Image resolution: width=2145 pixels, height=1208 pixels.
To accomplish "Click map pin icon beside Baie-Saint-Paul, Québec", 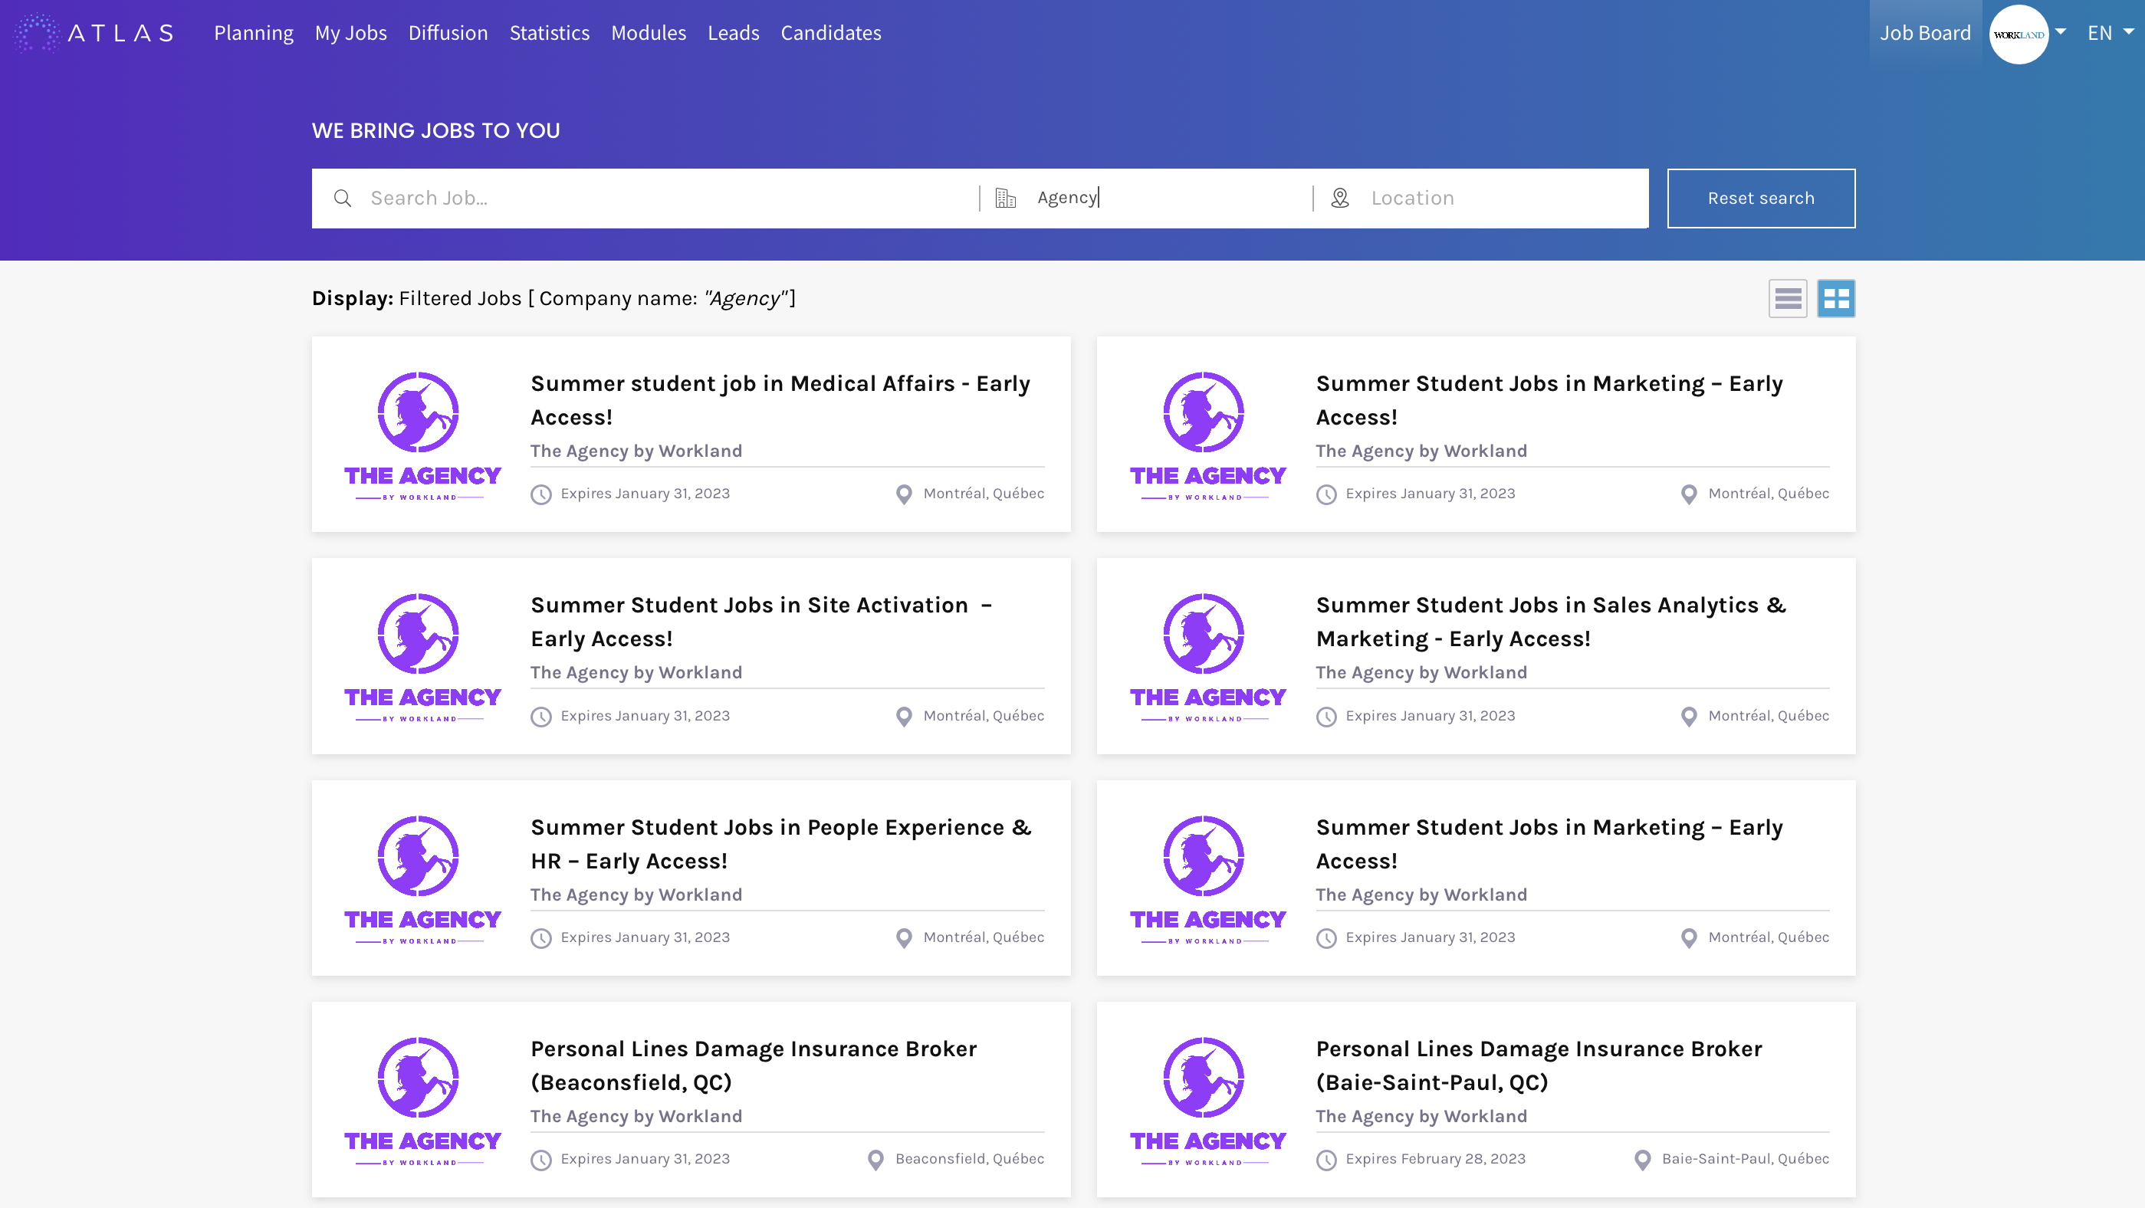I will [x=1642, y=1160].
